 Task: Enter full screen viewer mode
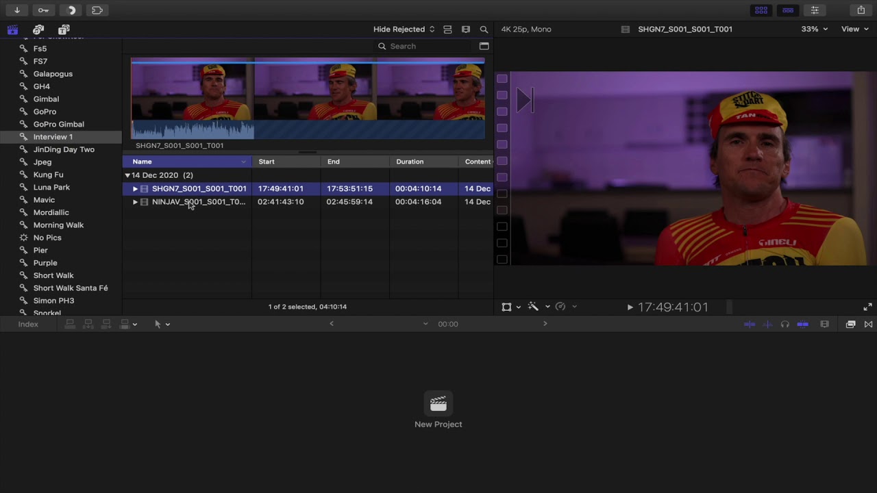coord(867,307)
